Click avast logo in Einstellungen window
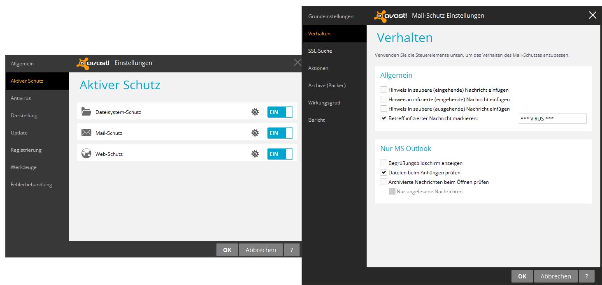Viewport: 602px width, 285px height. click(x=93, y=63)
